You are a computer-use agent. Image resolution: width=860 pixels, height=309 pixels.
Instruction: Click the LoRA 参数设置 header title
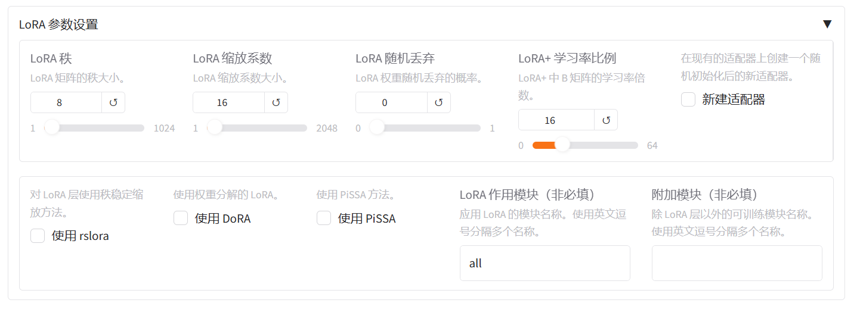coord(58,24)
